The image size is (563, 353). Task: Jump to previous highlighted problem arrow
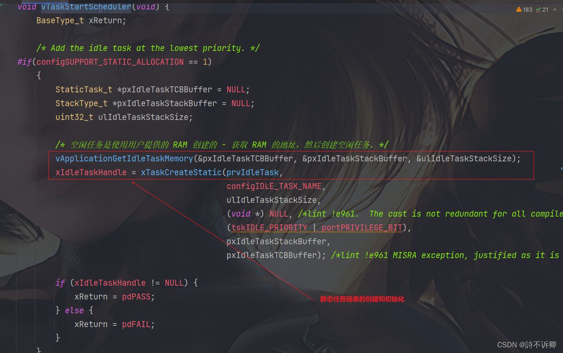555,9
